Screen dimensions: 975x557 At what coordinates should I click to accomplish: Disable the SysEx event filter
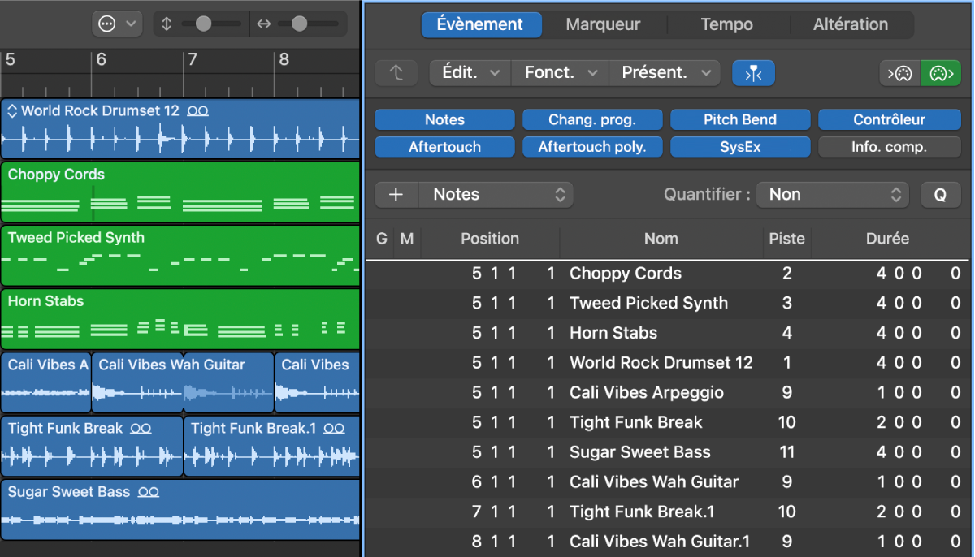(739, 147)
